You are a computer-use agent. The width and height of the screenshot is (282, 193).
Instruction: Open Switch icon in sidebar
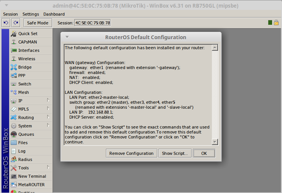[13, 84]
